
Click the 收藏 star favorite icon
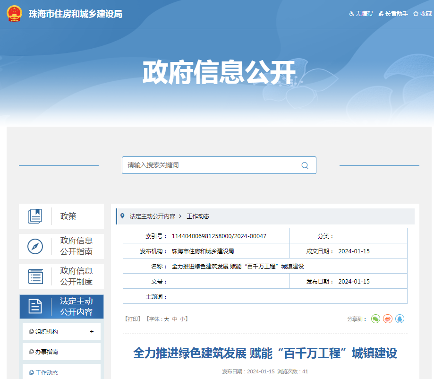[416, 14]
